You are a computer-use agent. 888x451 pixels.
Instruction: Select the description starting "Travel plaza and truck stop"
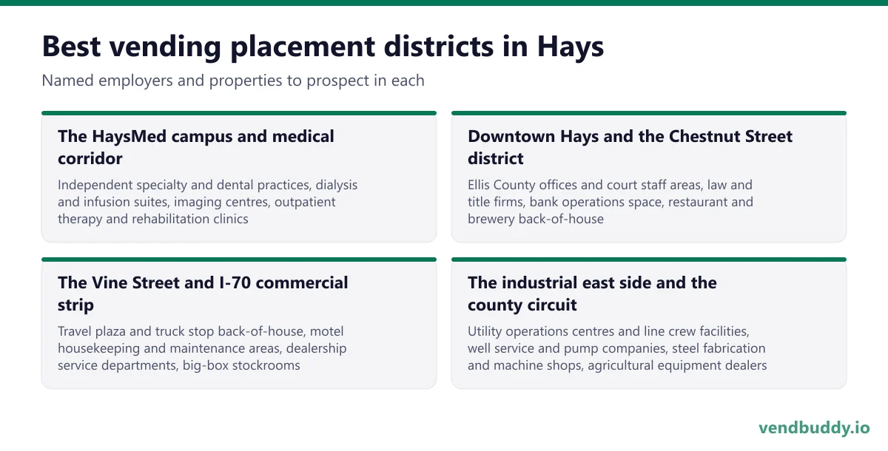(202, 347)
